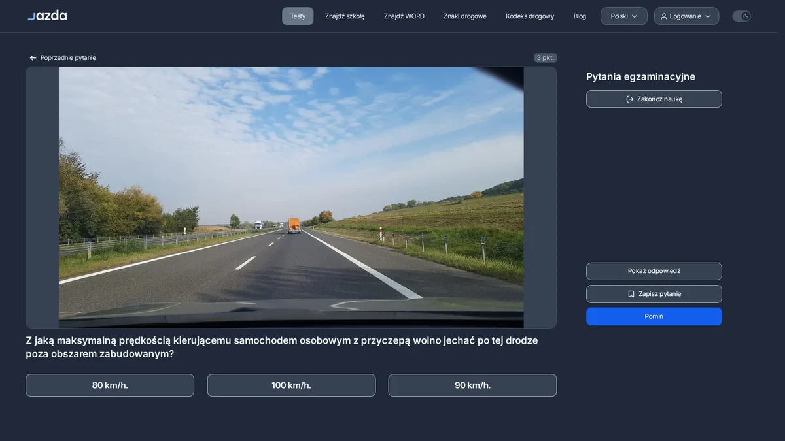This screenshot has width=785, height=441.
Task: Open Kodeks drogowy section
Action: click(x=530, y=16)
